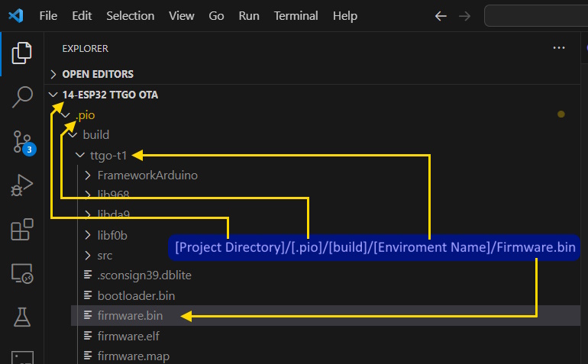The width and height of the screenshot is (588, 364).
Task: Open the Extensions view icon
Action: coord(22,230)
